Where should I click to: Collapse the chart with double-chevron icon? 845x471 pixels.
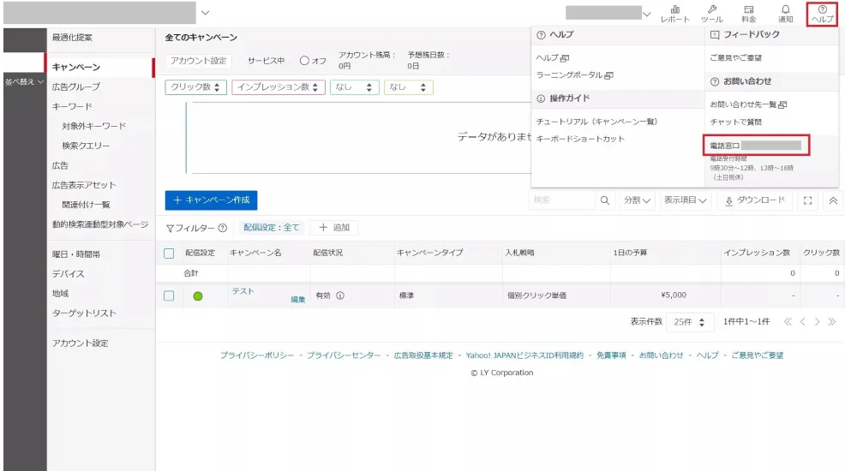[x=832, y=200]
